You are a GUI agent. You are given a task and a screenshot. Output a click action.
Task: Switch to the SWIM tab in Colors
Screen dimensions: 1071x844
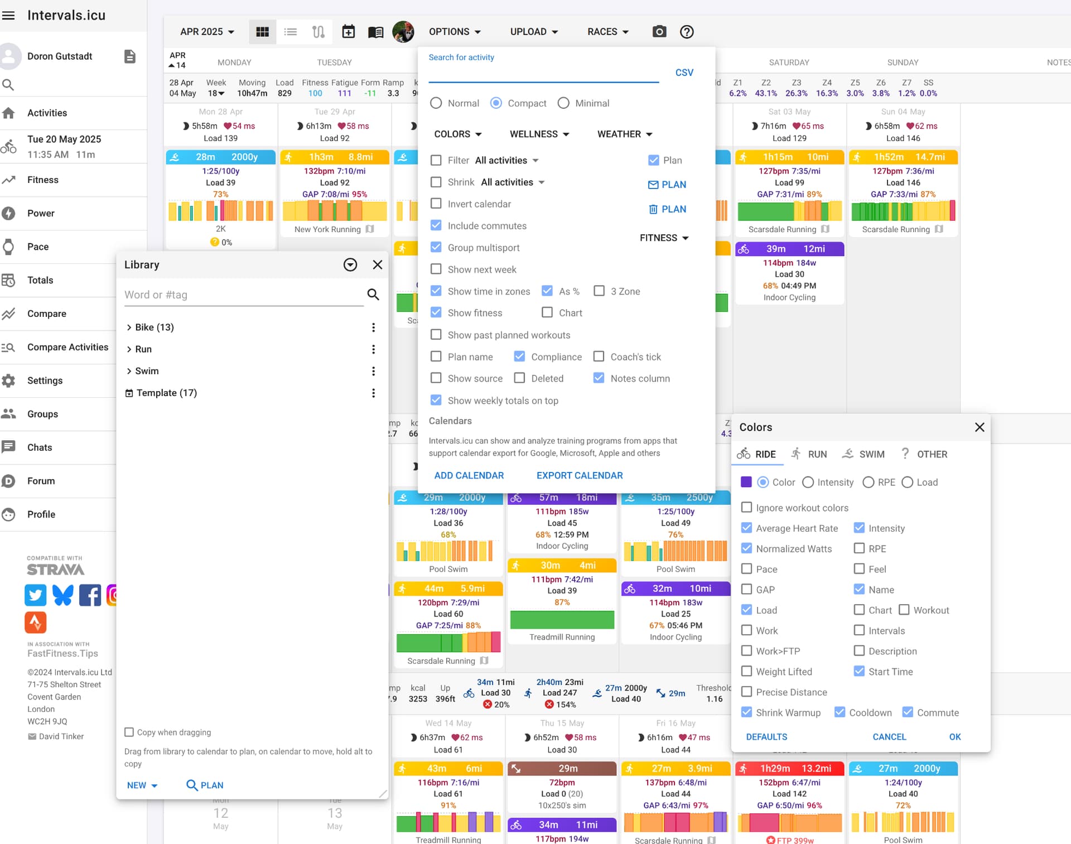[863, 454]
